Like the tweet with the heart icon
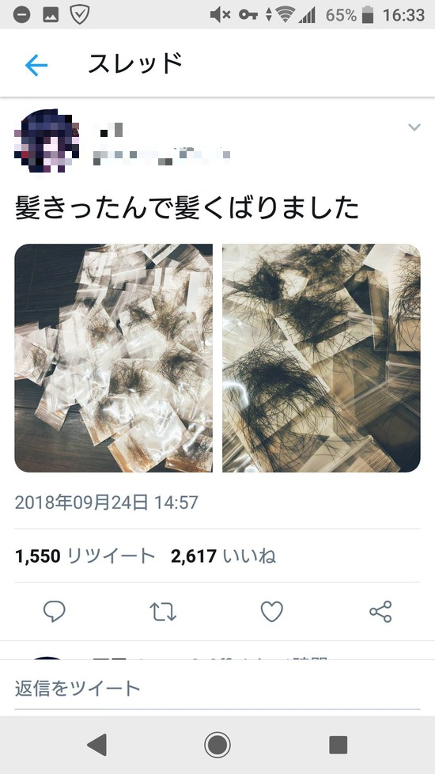This screenshot has height=774, width=435. click(272, 612)
